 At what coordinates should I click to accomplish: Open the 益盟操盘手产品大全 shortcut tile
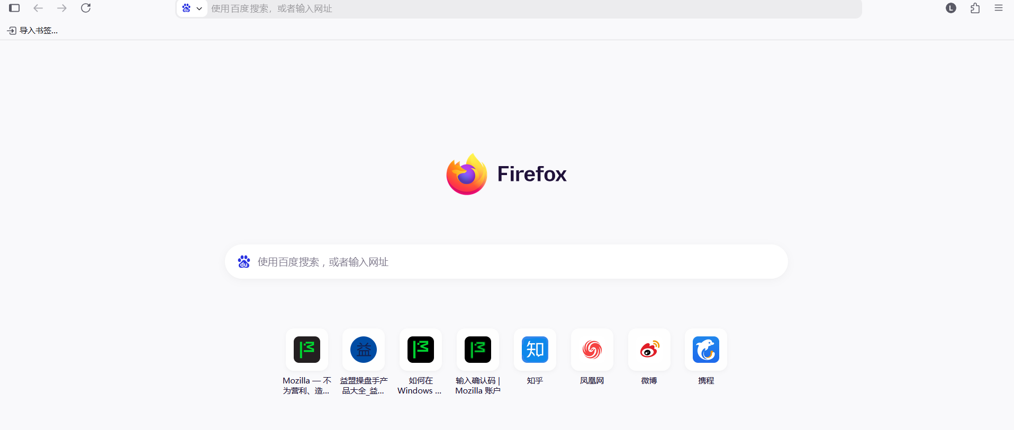pyautogui.click(x=364, y=350)
